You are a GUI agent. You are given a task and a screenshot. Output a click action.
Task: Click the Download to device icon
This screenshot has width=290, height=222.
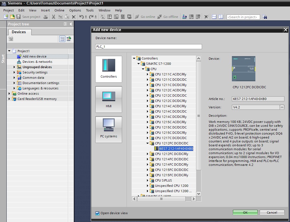click(110, 17)
